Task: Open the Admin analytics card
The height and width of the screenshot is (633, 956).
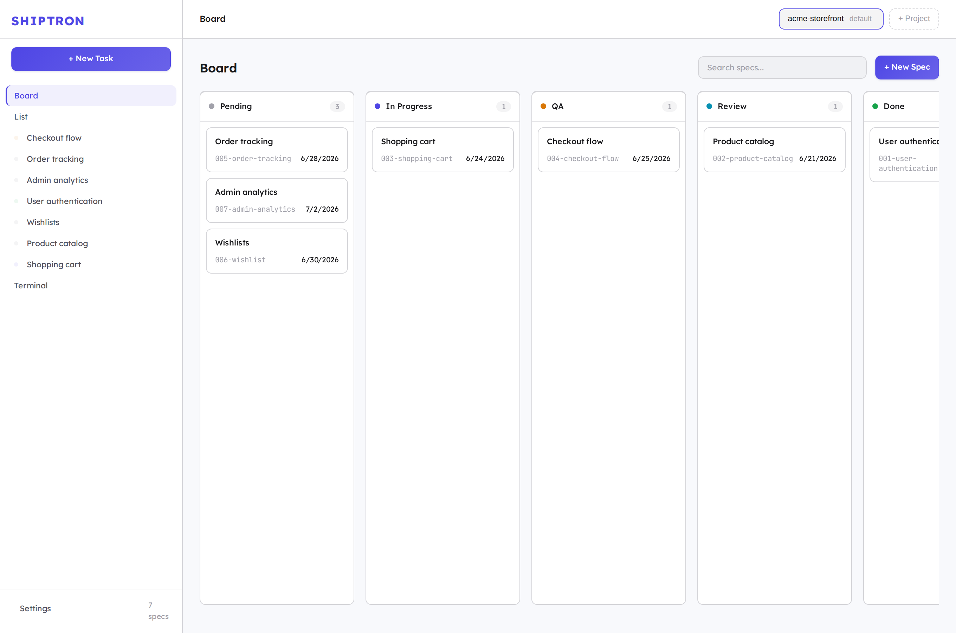Action: tap(277, 201)
